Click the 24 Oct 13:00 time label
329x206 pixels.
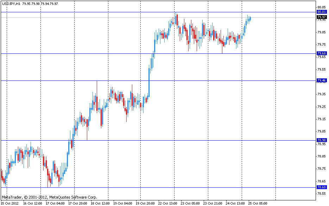click(x=235, y=203)
